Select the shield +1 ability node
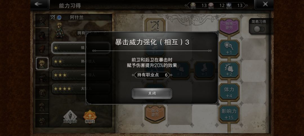Image resolution: width=304 pixels, height=136 pixels. [229, 48]
